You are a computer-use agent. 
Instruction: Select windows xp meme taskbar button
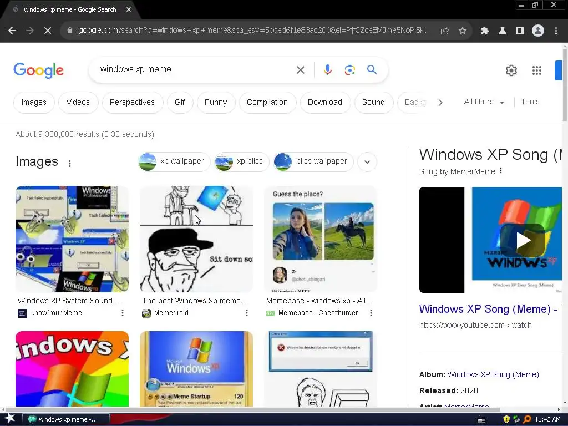66,419
